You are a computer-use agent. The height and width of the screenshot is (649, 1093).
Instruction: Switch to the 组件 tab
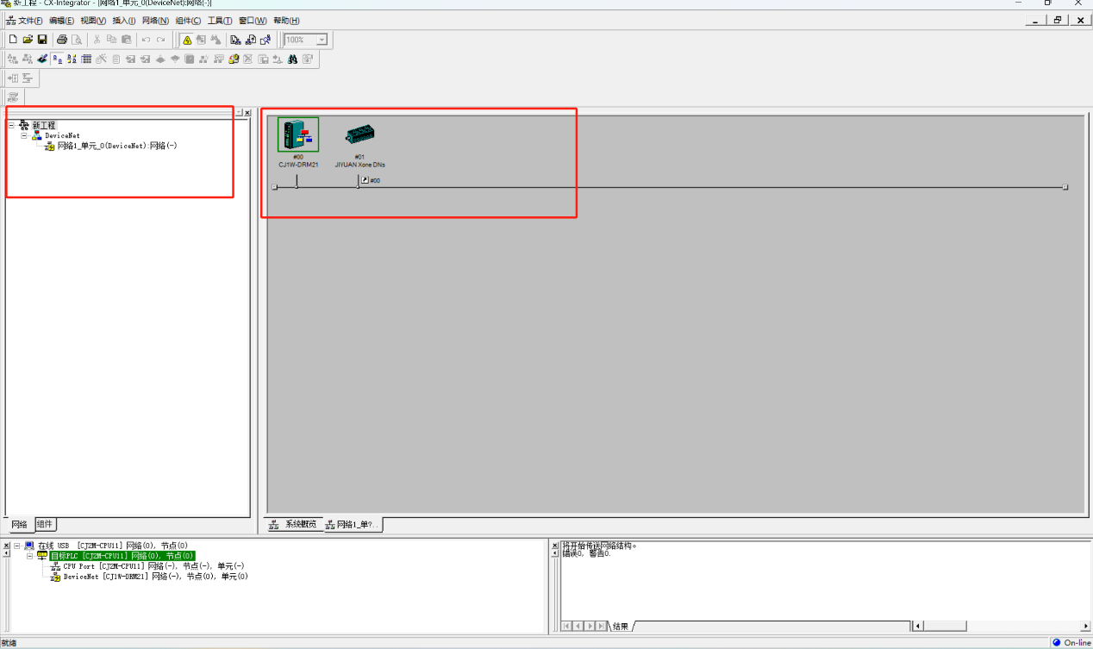45,524
